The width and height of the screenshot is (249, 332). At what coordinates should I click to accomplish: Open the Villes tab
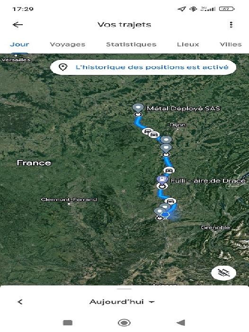click(x=231, y=45)
